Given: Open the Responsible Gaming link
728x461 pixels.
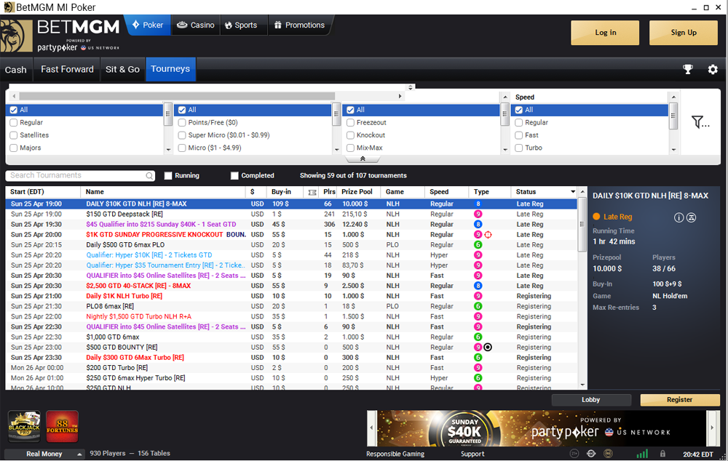Looking at the screenshot, I should pyautogui.click(x=395, y=454).
